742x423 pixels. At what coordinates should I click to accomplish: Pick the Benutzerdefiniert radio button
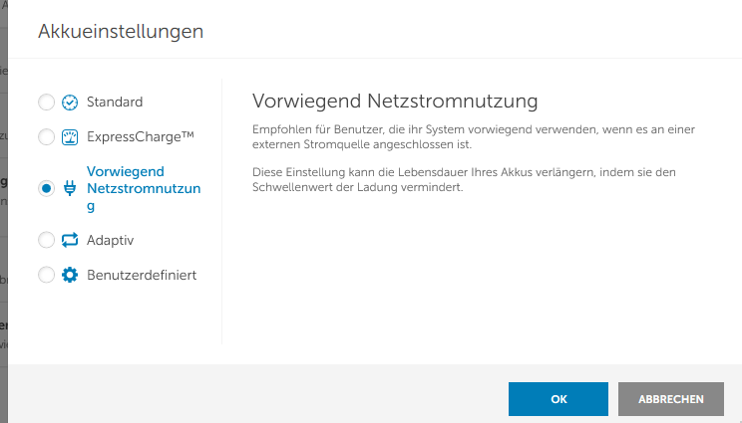[x=46, y=275]
